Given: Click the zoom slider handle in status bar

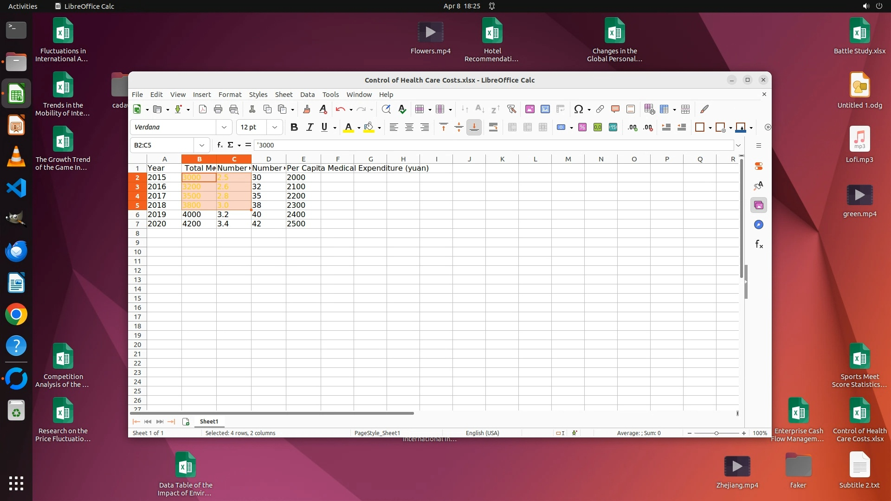Looking at the screenshot, I should 717,433.
